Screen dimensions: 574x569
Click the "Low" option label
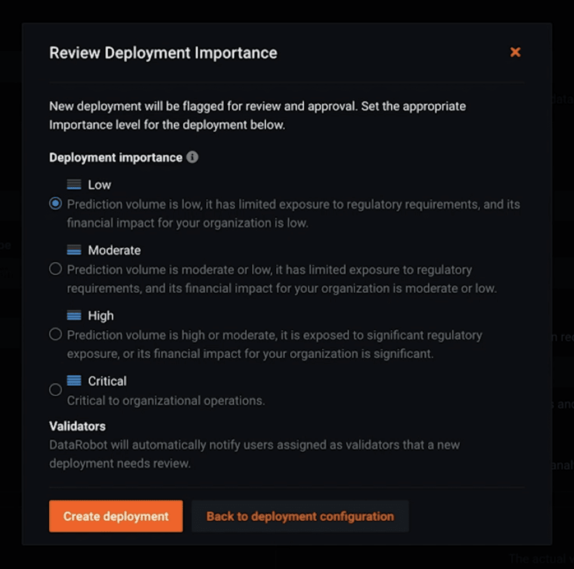[x=99, y=184]
